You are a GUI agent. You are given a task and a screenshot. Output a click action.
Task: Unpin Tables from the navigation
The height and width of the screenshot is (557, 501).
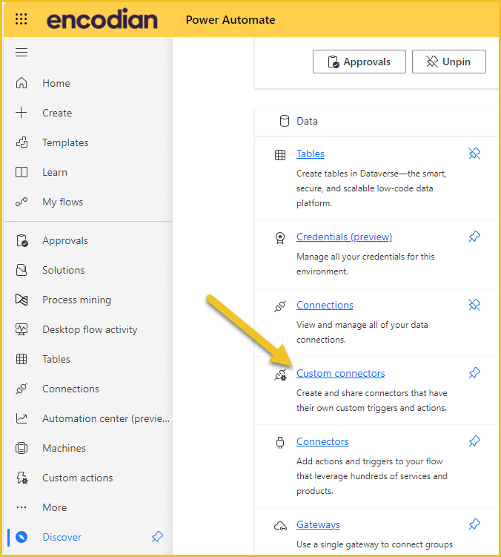(474, 154)
